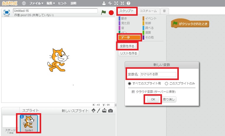The image size is (225, 136).
Task: Paint a new sprite with the brush
Action: coord(99,111)
